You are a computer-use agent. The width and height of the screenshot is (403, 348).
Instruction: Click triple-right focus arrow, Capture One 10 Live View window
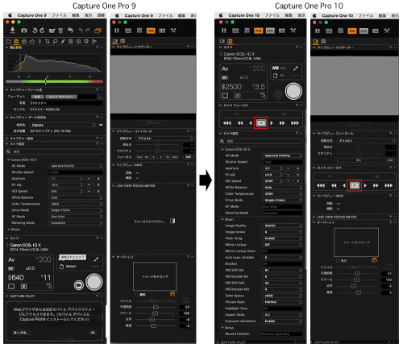point(388,185)
